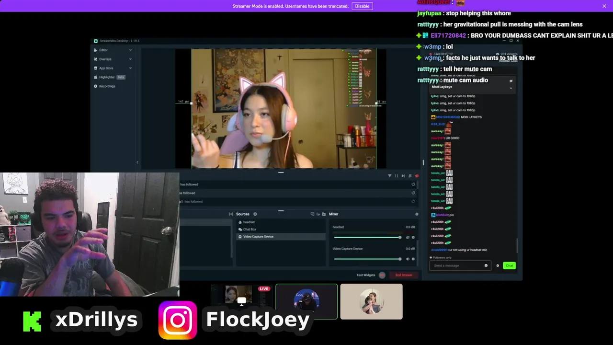Select the headset source
613x345 pixels.
(x=280, y=222)
